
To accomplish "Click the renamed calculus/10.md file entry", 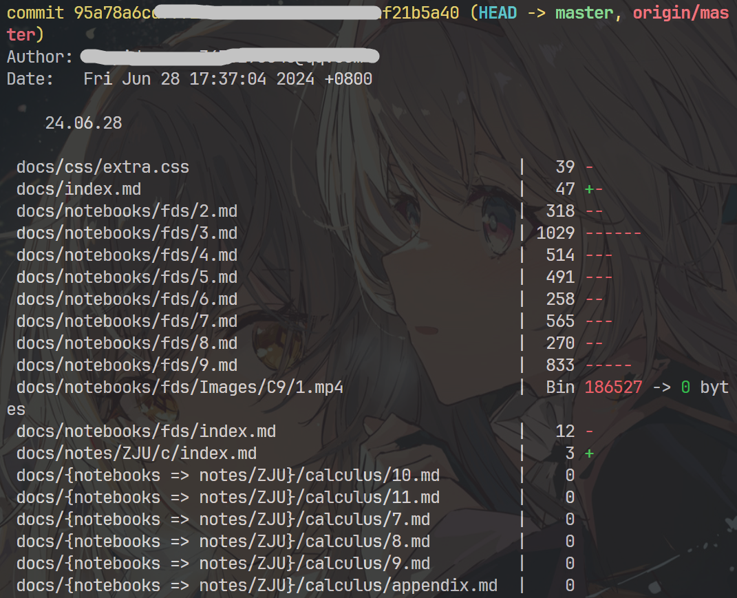I will (x=228, y=476).
